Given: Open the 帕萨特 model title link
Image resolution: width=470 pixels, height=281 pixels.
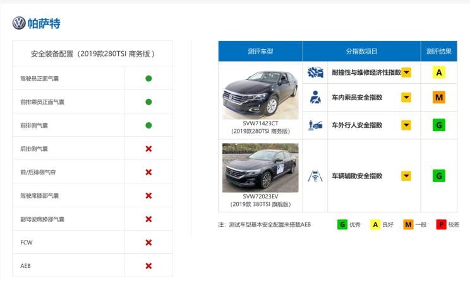Looking at the screenshot, I should (44, 23).
